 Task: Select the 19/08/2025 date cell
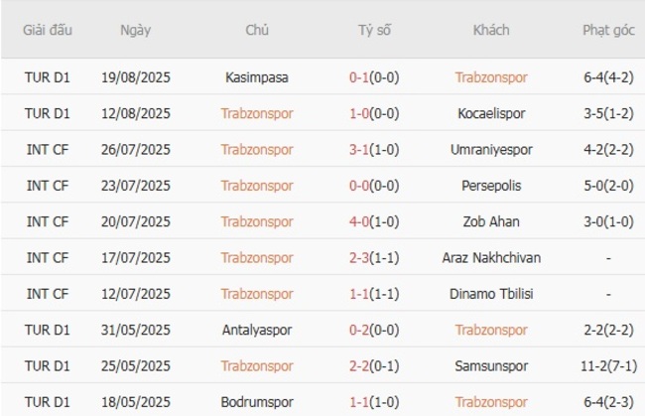(136, 77)
